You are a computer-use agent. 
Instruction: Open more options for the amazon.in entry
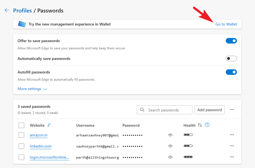pos(232,135)
